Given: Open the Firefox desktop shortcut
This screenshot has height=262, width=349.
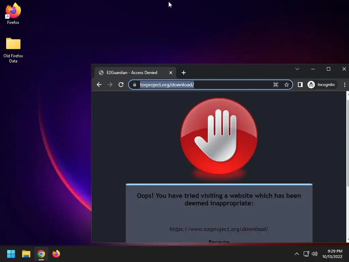Looking at the screenshot, I should (x=13, y=13).
